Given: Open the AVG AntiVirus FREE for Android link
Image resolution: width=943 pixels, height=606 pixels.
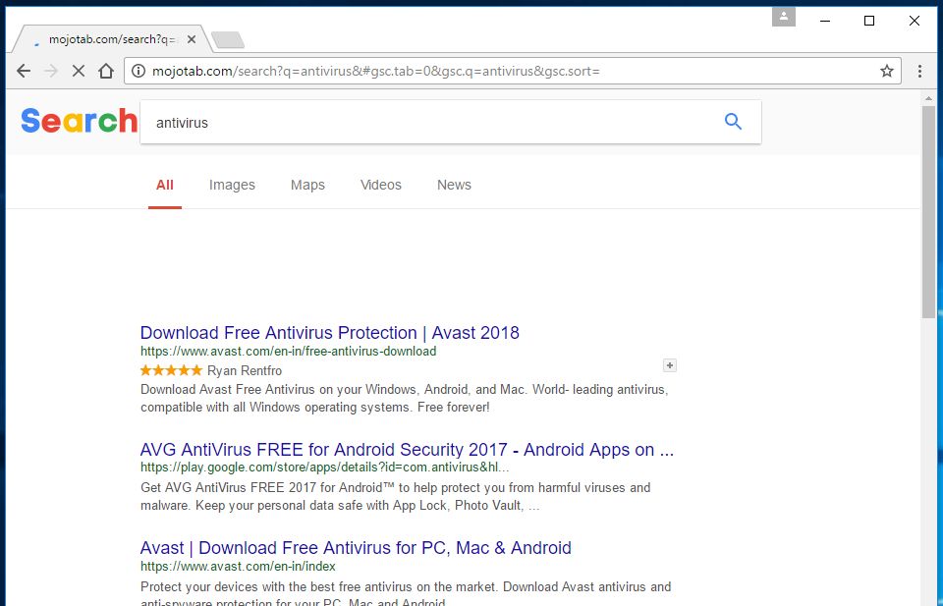Looking at the screenshot, I should coord(407,450).
